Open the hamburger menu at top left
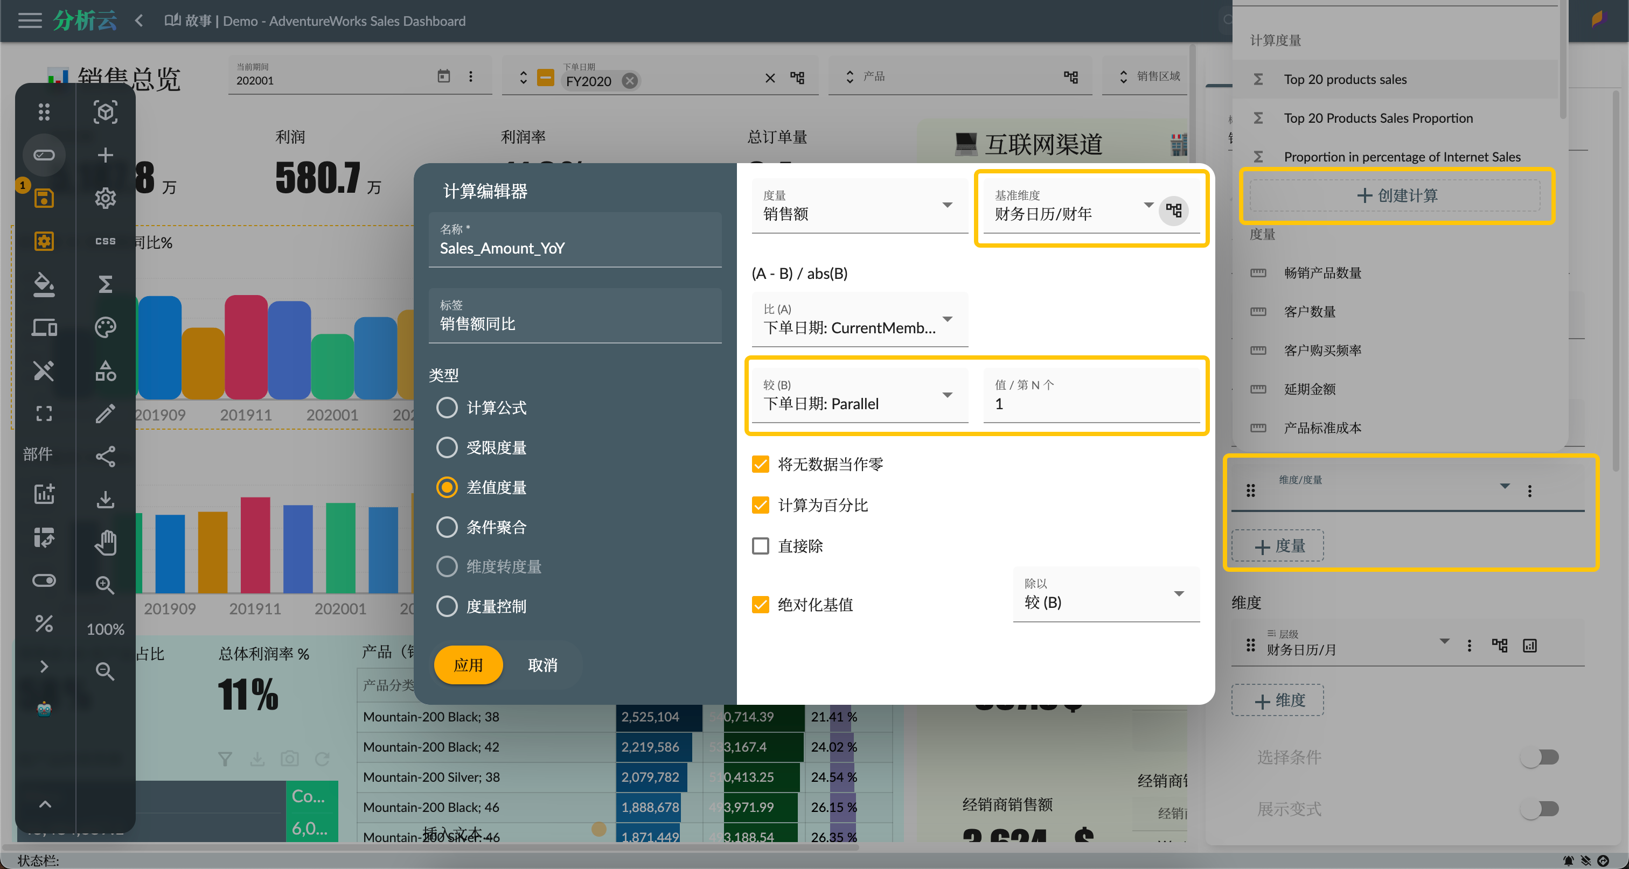Viewport: 1629px width, 869px height. pyautogui.click(x=29, y=20)
